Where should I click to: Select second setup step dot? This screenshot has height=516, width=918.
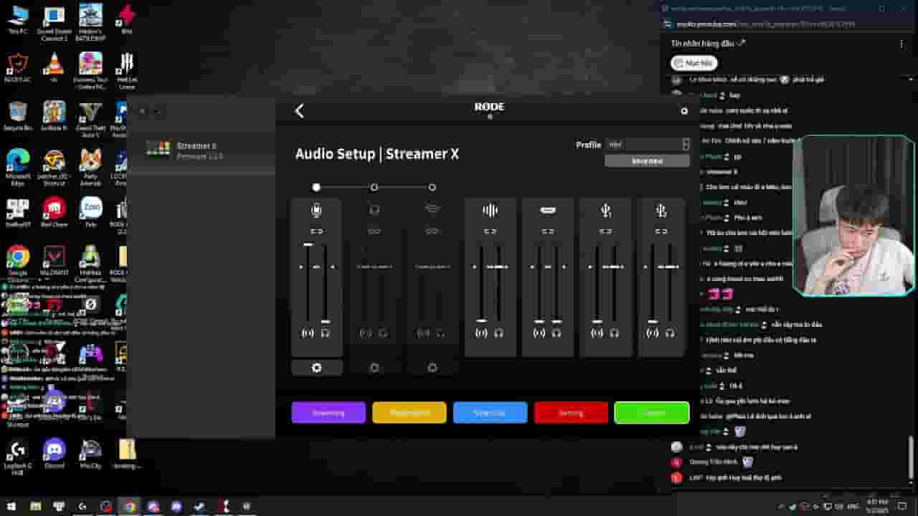tap(374, 187)
